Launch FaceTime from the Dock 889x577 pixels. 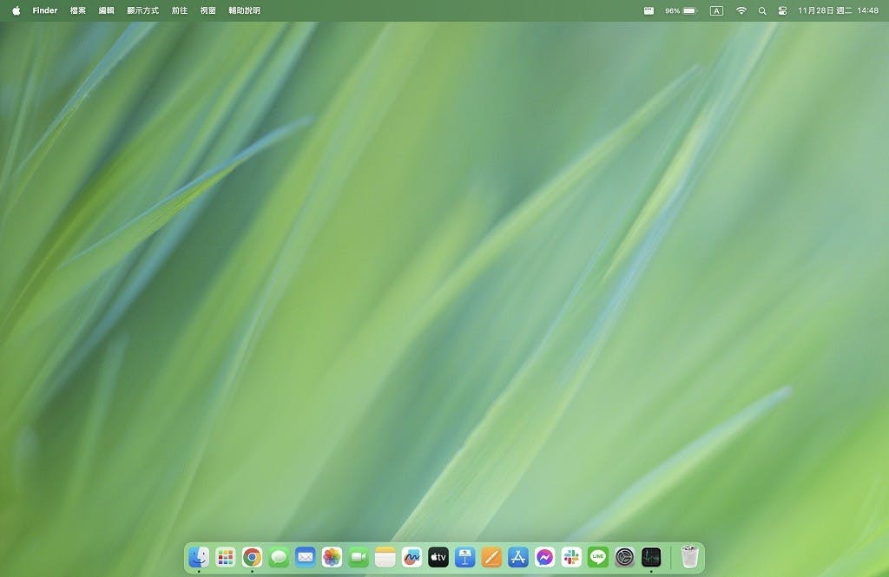pyautogui.click(x=359, y=557)
